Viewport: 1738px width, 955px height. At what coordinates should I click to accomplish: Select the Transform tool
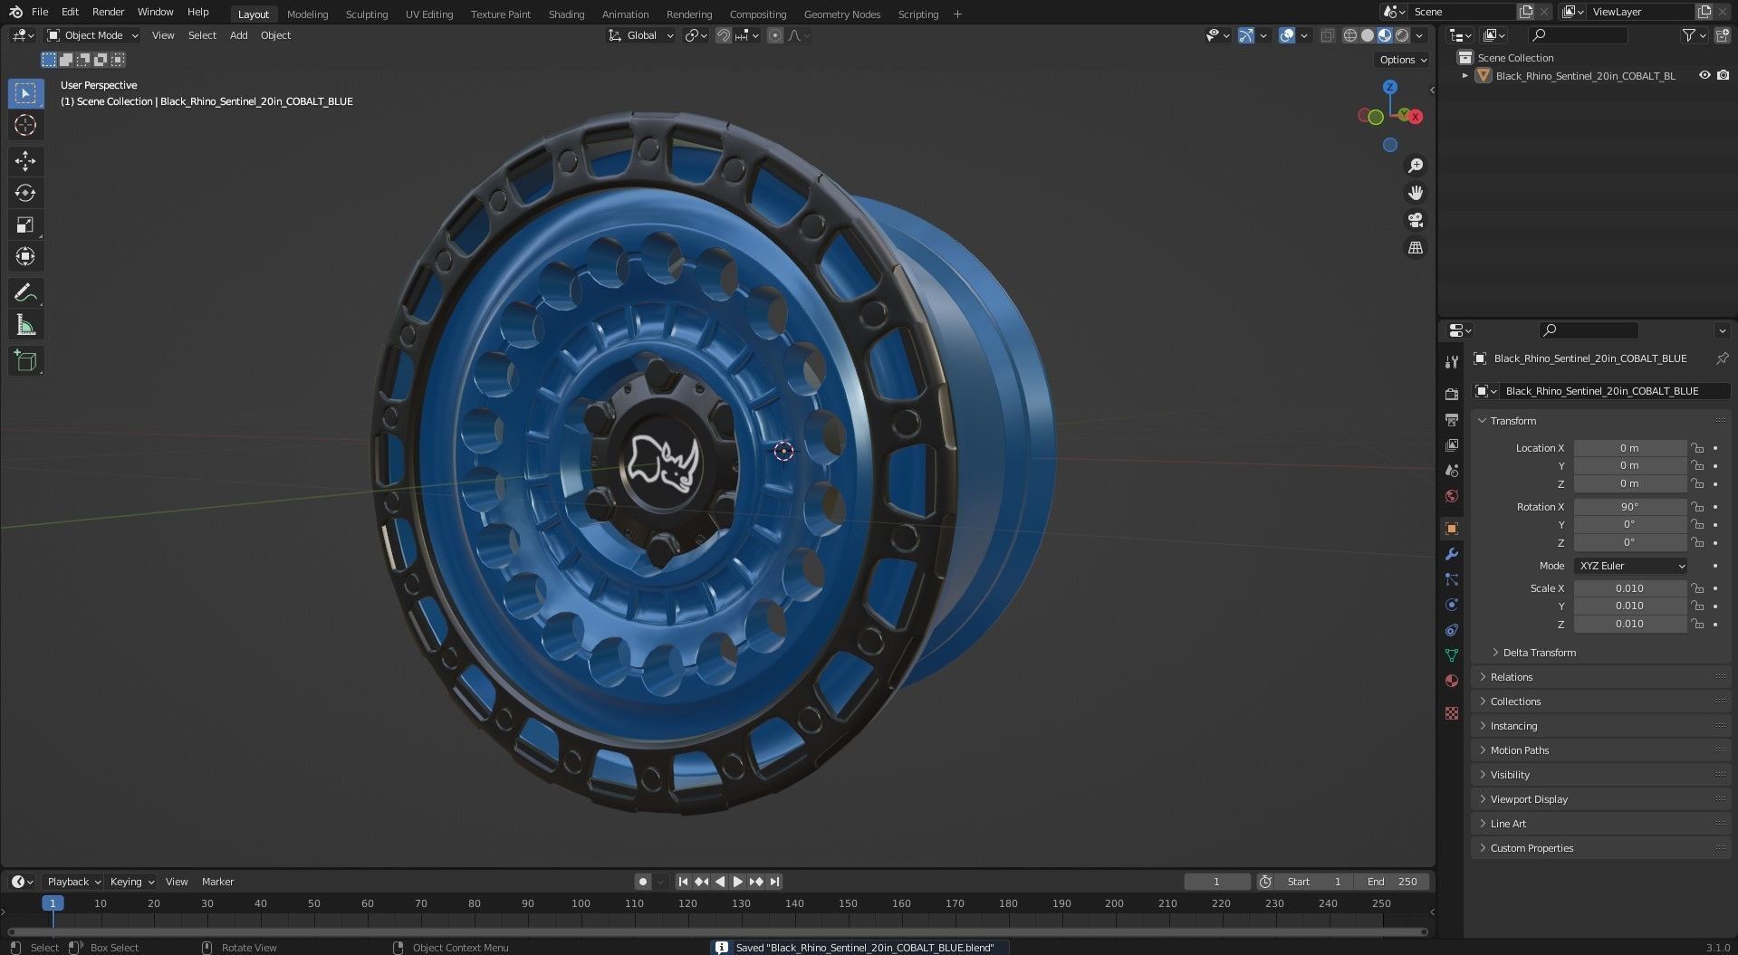[25, 256]
